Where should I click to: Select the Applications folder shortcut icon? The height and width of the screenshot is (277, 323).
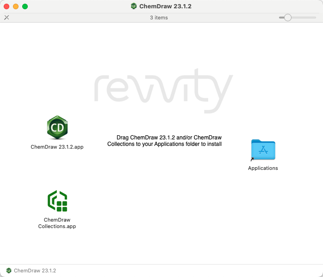pyautogui.click(x=263, y=150)
